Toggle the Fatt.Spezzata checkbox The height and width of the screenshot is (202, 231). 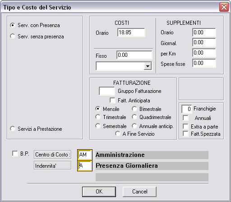[185, 134]
